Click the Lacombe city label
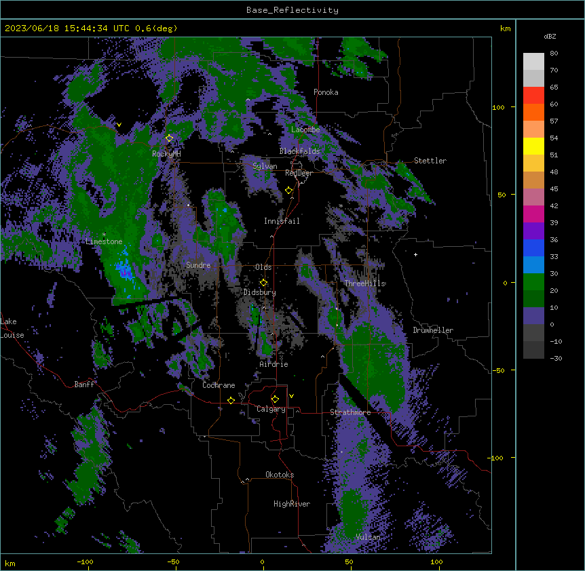 click(x=305, y=130)
